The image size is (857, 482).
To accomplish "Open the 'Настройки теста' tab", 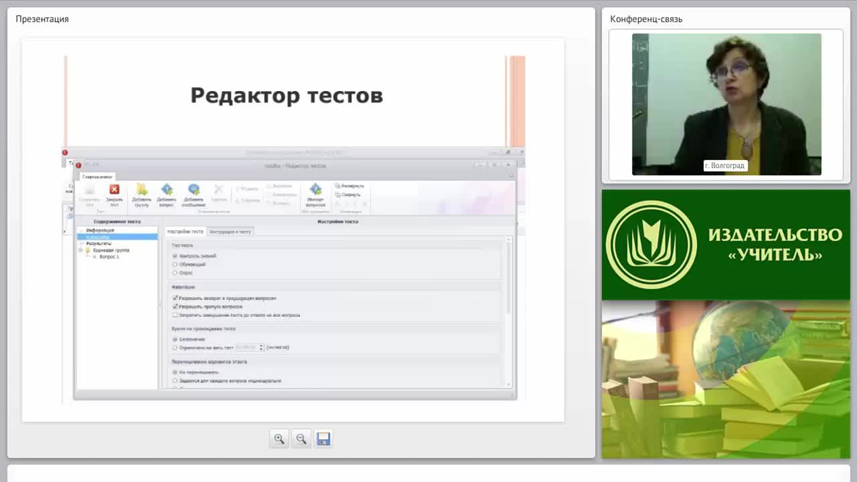I will (185, 232).
